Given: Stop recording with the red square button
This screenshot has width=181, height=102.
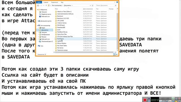Looking at the screenshot, I should (145, 100).
